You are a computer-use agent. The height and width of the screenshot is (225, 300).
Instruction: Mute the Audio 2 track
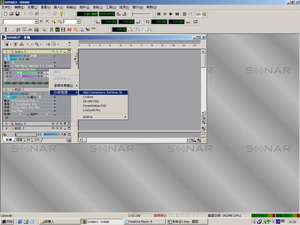point(53,123)
